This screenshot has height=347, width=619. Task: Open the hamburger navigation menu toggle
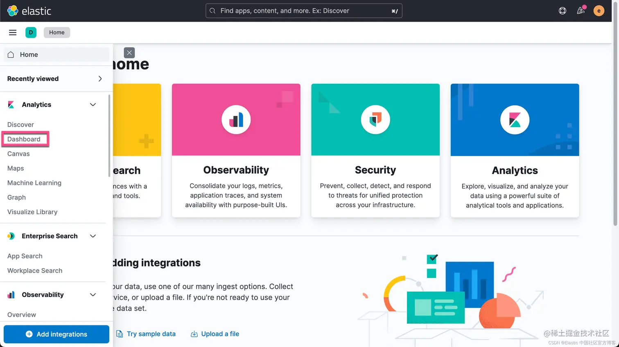13,32
